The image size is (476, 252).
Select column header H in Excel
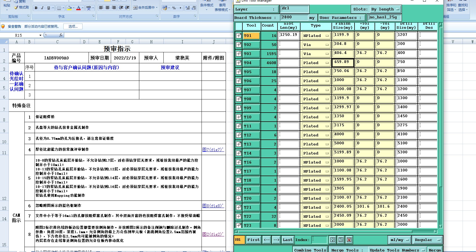[x=151, y=42]
